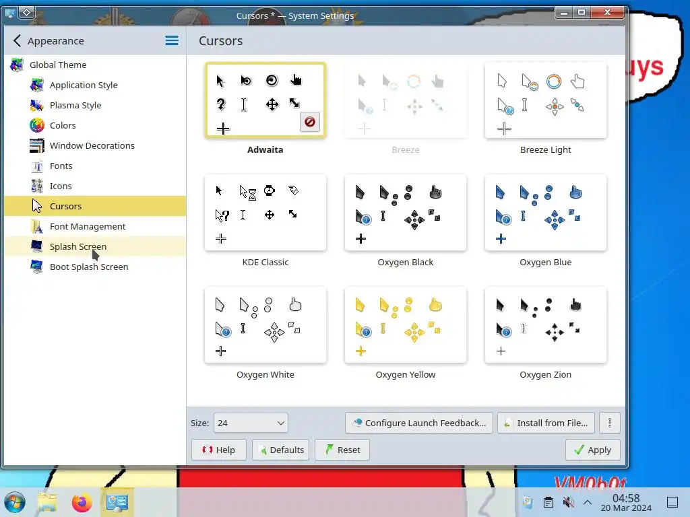The image size is (690, 517).
Task: Click the Fonts icon in sidebar
Action: [37, 166]
